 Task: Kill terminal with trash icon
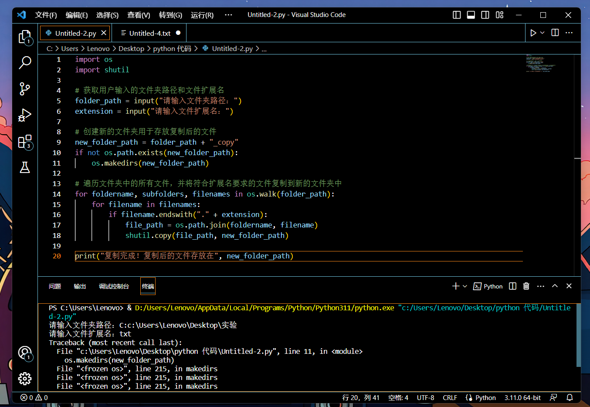point(526,286)
